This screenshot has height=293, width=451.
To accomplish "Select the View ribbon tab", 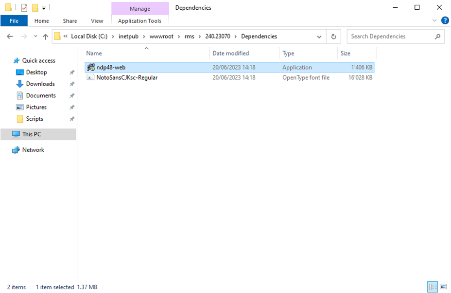I will 97,21.
